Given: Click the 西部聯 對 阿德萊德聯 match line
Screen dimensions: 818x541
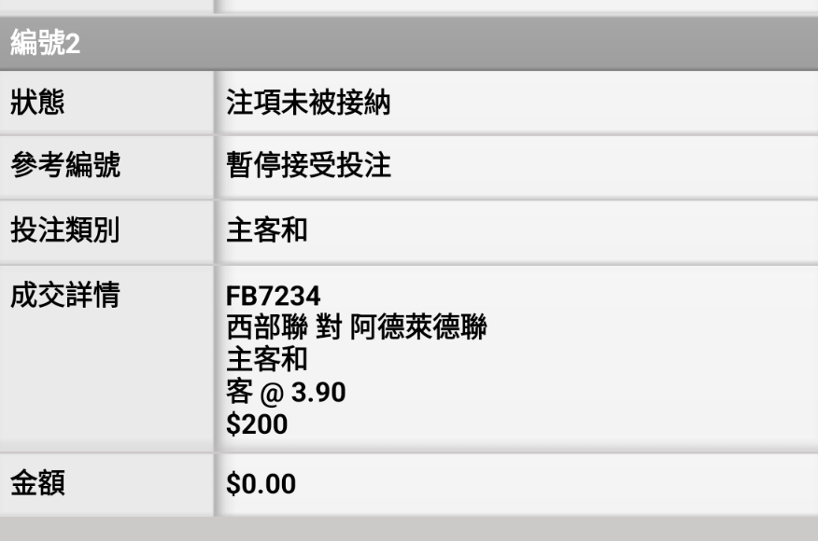Looking at the screenshot, I should tap(357, 327).
